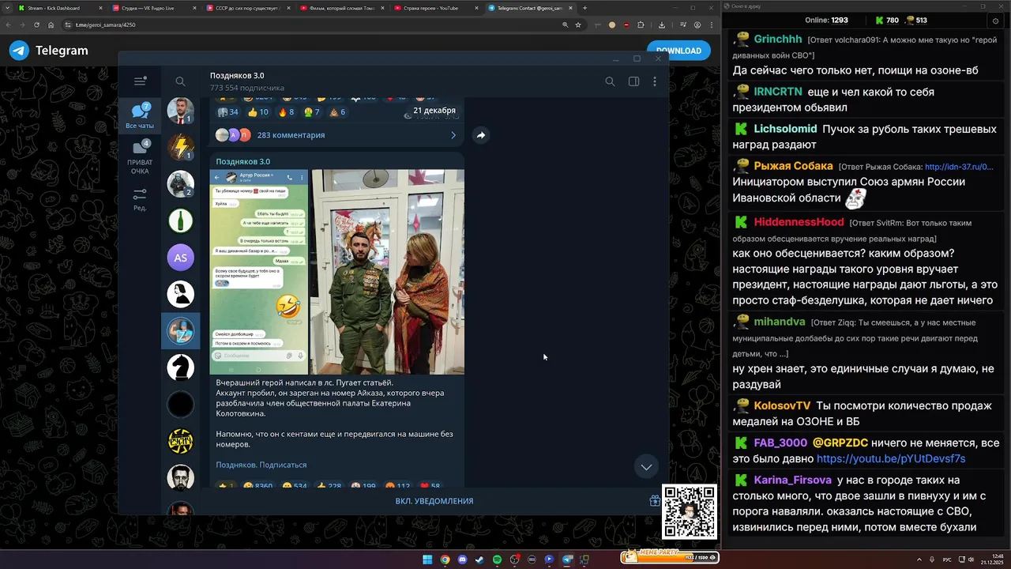Open browser extensions puzzle icon
The width and height of the screenshot is (1011, 569).
click(x=641, y=24)
